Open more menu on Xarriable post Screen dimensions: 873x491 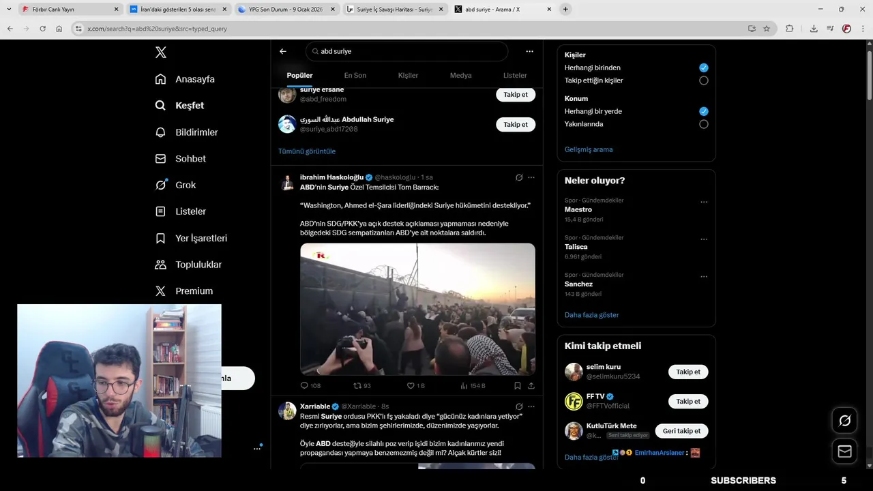point(531,406)
